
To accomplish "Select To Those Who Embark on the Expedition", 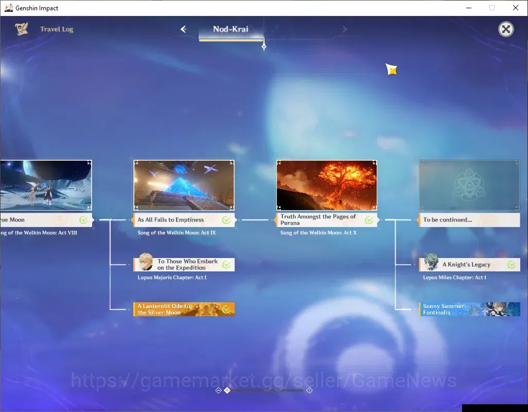I will pos(184,264).
